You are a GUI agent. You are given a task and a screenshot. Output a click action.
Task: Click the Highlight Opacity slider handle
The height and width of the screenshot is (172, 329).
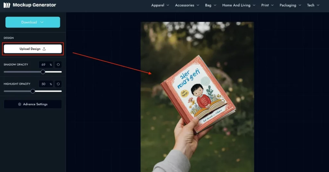(x=33, y=91)
